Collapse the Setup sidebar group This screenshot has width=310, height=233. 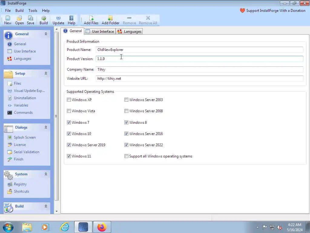(x=46, y=73)
